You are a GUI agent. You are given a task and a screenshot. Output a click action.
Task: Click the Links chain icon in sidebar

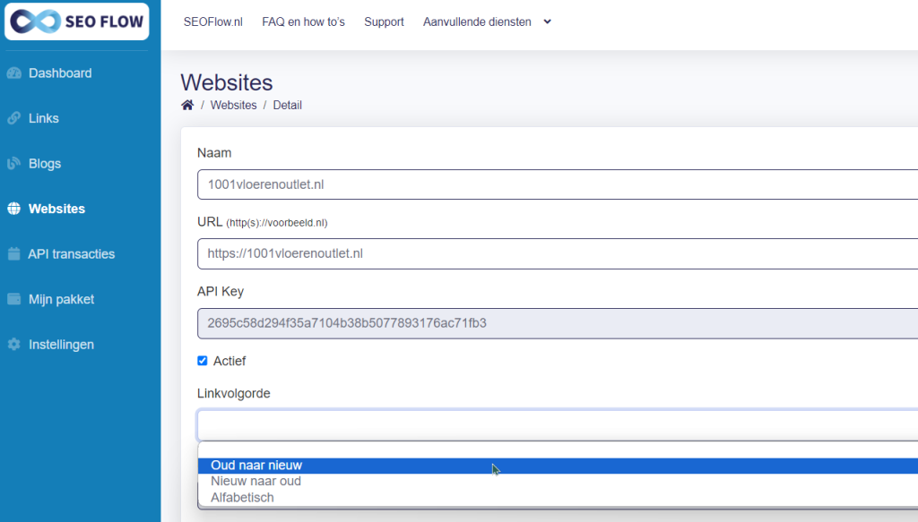[14, 118]
